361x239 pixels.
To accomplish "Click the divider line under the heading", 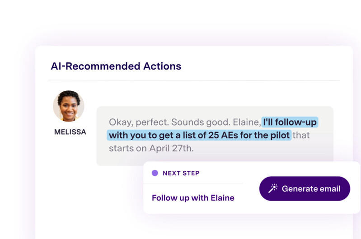I will (193, 81).
